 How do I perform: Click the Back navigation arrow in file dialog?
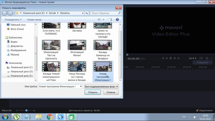4,13
